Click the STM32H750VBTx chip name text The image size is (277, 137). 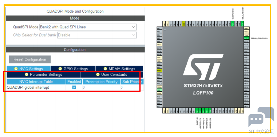coord(203,86)
